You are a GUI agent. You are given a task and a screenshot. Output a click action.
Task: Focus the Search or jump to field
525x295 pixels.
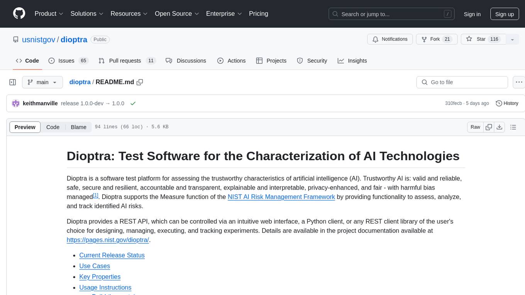392,14
